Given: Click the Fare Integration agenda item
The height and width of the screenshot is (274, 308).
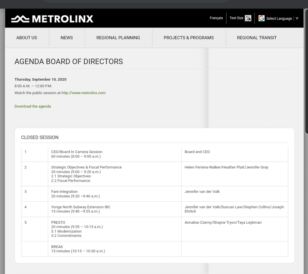Looking at the screenshot, I should [x=64, y=192].
